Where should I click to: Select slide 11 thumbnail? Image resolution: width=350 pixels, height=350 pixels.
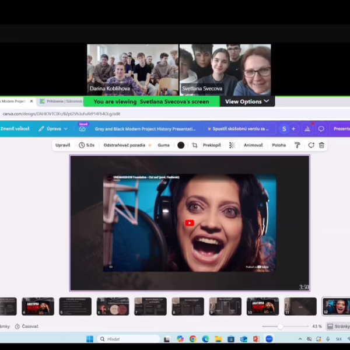coord(300,306)
